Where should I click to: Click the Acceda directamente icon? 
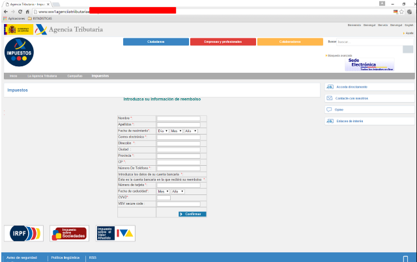click(x=330, y=87)
